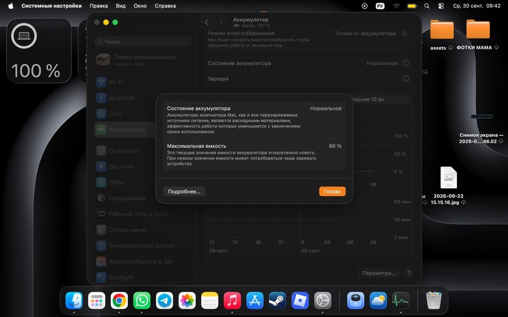This screenshot has height=317, width=508.
Task: Click the ? help button in Battery pane
Action: pos(409,273)
